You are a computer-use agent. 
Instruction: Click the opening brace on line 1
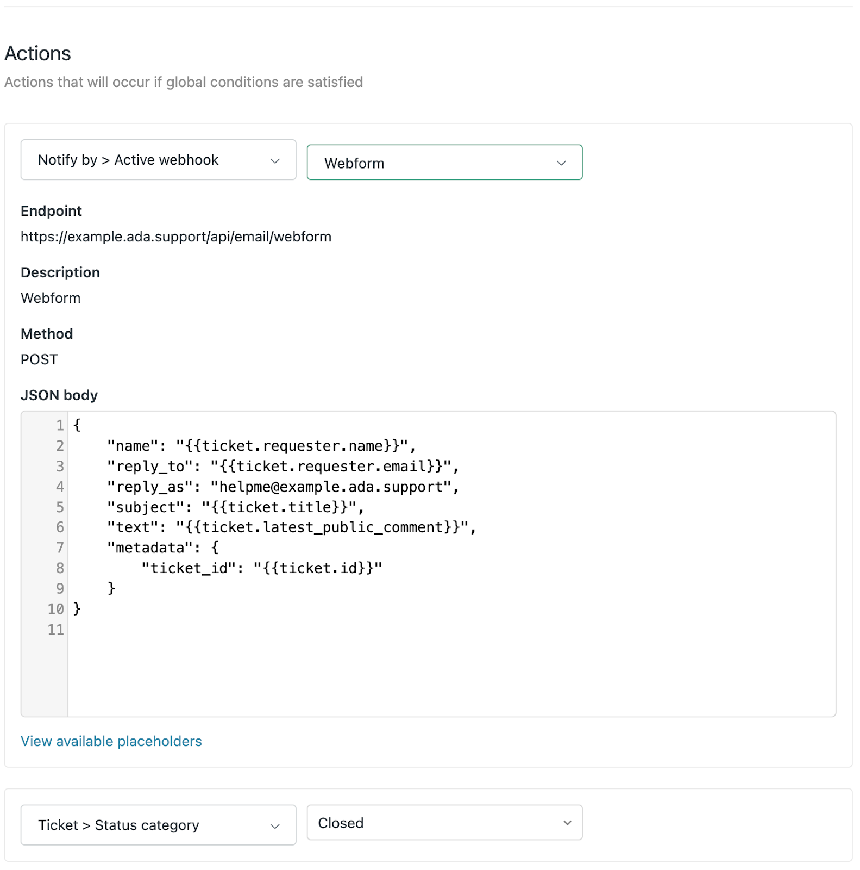(77, 425)
